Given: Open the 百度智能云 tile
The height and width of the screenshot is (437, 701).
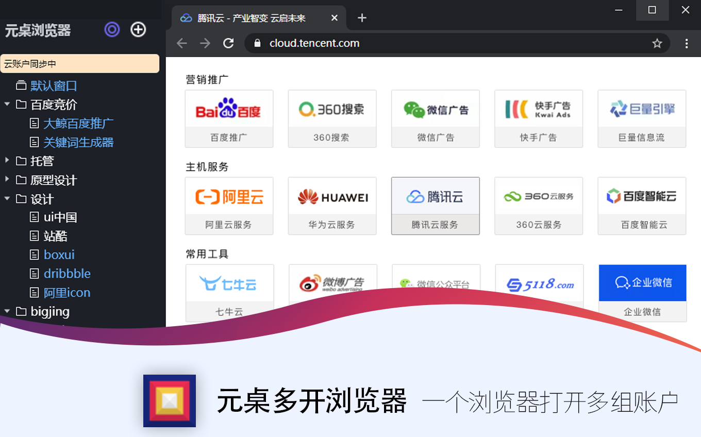Looking at the screenshot, I should [x=642, y=206].
